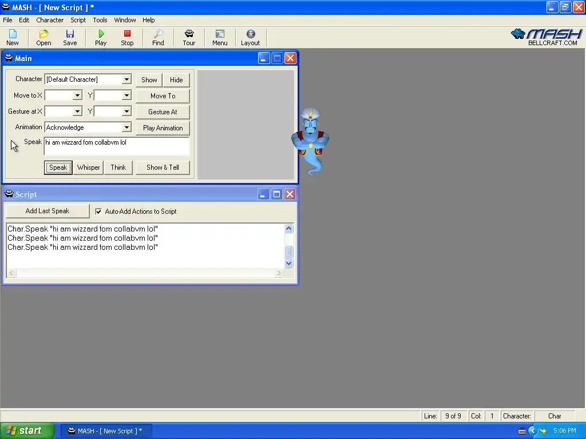Expand the Animation dropdown showing Acknowledge
This screenshot has width=586, height=439.
[126, 127]
